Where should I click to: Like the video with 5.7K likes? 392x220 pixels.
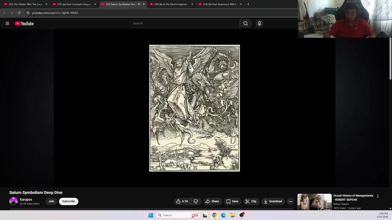point(182,201)
